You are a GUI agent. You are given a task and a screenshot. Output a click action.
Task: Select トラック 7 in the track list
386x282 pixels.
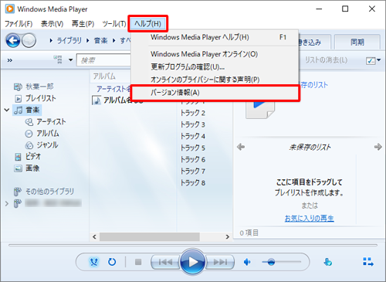tap(193, 172)
